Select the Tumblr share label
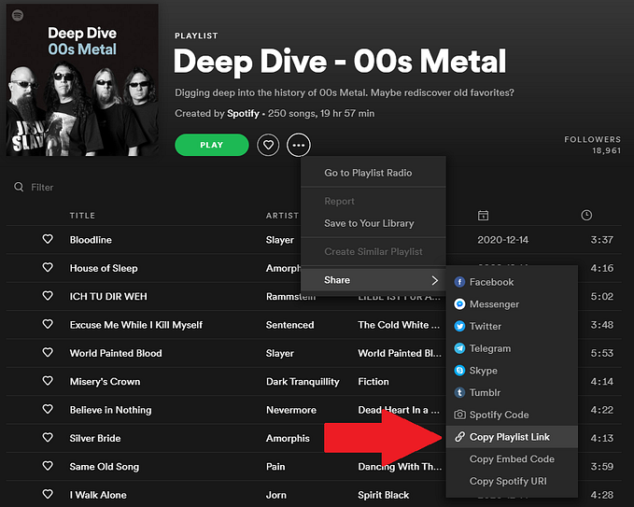The width and height of the screenshot is (634, 507). pos(485,392)
